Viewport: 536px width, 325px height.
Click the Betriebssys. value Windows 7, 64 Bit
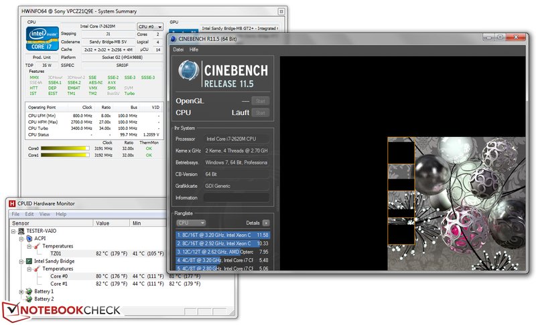(237, 162)
